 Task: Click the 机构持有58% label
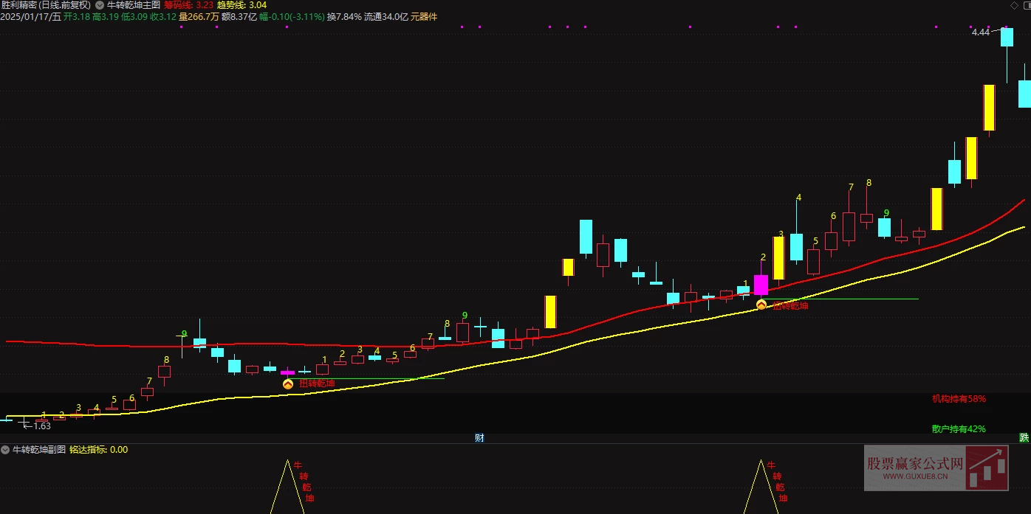pyautogui.click(x=959, y=399)
